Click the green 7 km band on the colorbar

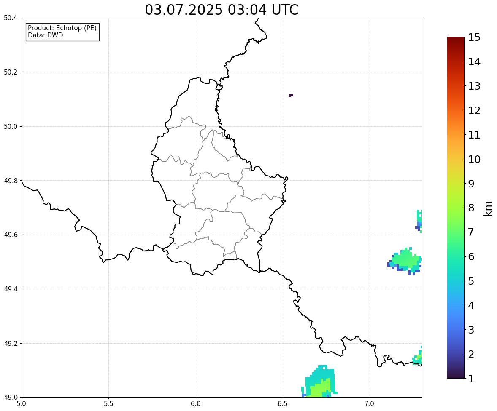coord(456,232)
